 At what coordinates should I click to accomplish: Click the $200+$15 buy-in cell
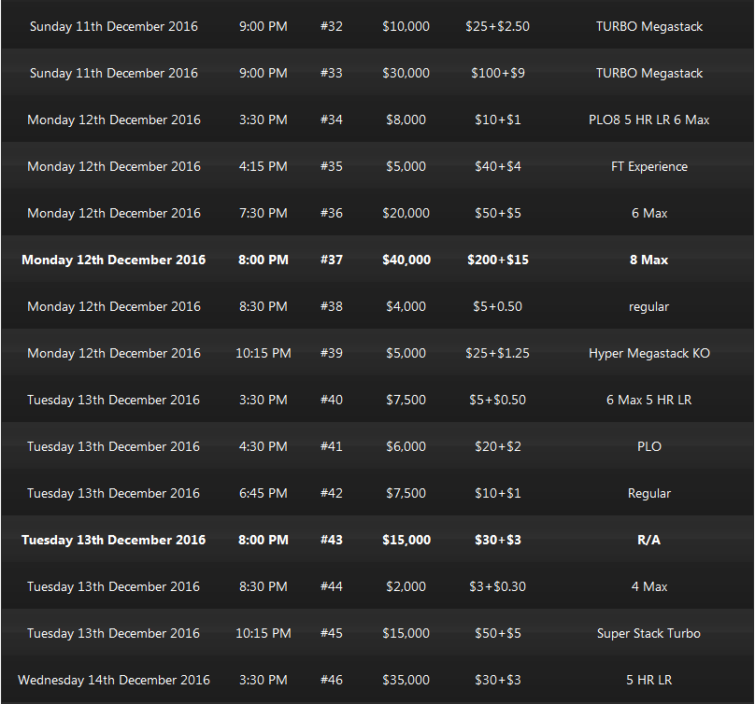(497, 260)
